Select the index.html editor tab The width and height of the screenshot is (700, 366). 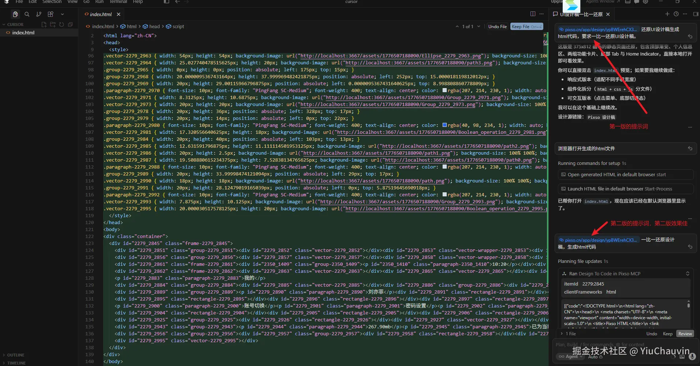click(x=101, y=14)
